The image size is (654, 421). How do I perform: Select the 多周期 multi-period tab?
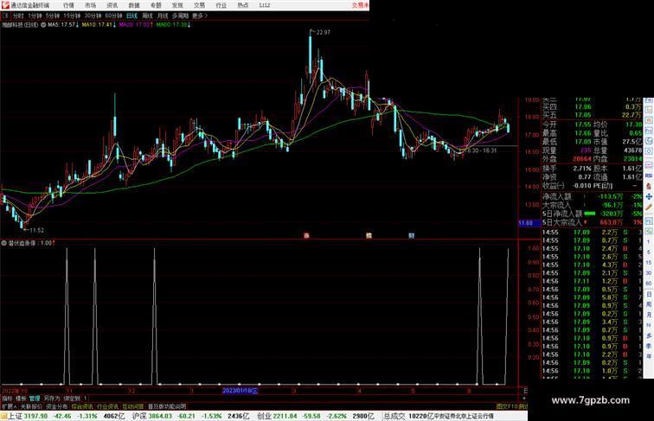(x=180, y=16)
